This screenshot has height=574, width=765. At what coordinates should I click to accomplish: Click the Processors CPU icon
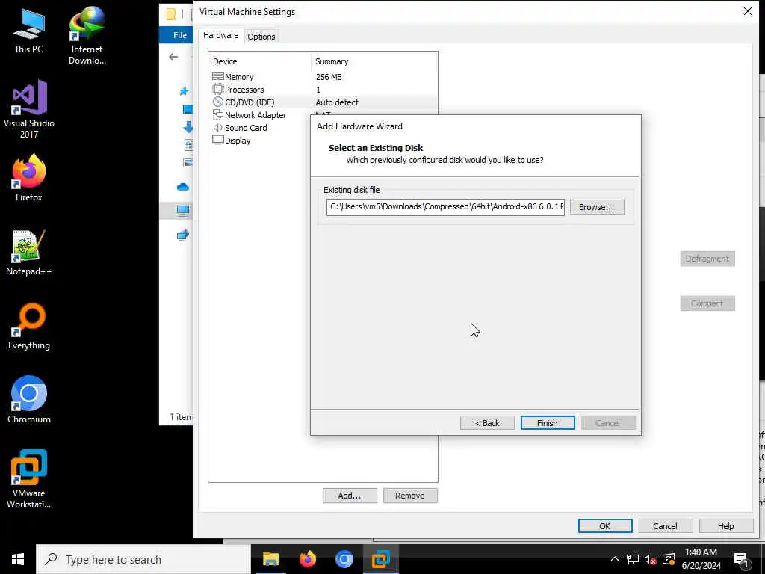click(217, 90)
